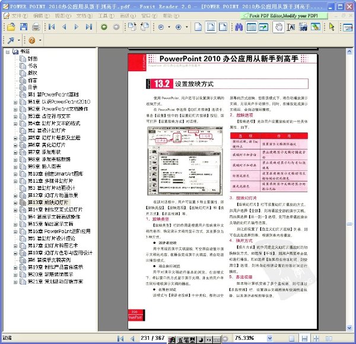
Task: Print the PDF using the printer icon
Action: pos(36,27)
